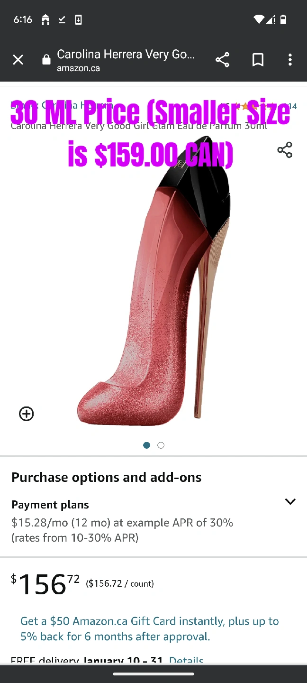
Task: Open the $50 Amazon.ca Gift Card offer
Action: (x=150, y=629)
